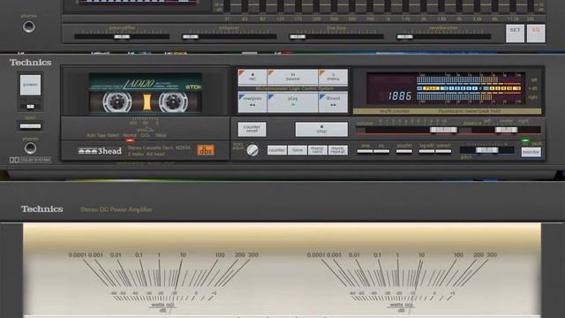565x318 pixels.
Task: Click the equalizer unit's phones jack
Action: (x=29, y=26)
